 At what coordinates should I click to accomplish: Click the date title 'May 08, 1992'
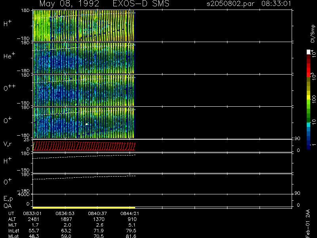[69, 4]
